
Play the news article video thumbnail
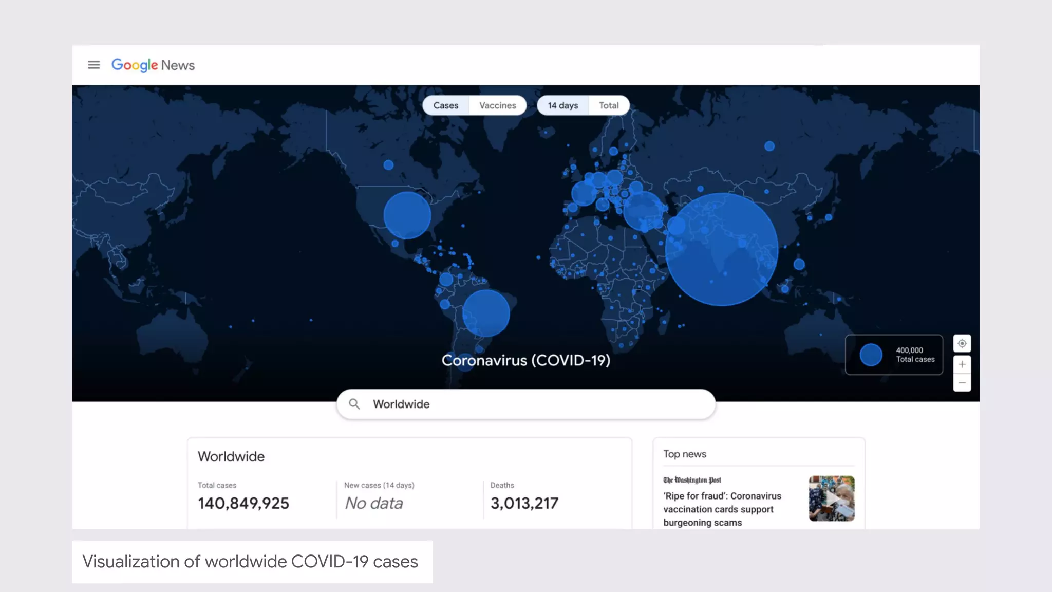pyautogui.click(x=832, y=498)
